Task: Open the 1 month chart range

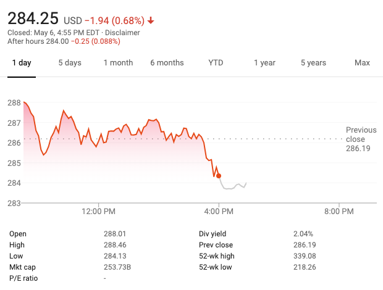Action: coord(118,63)
